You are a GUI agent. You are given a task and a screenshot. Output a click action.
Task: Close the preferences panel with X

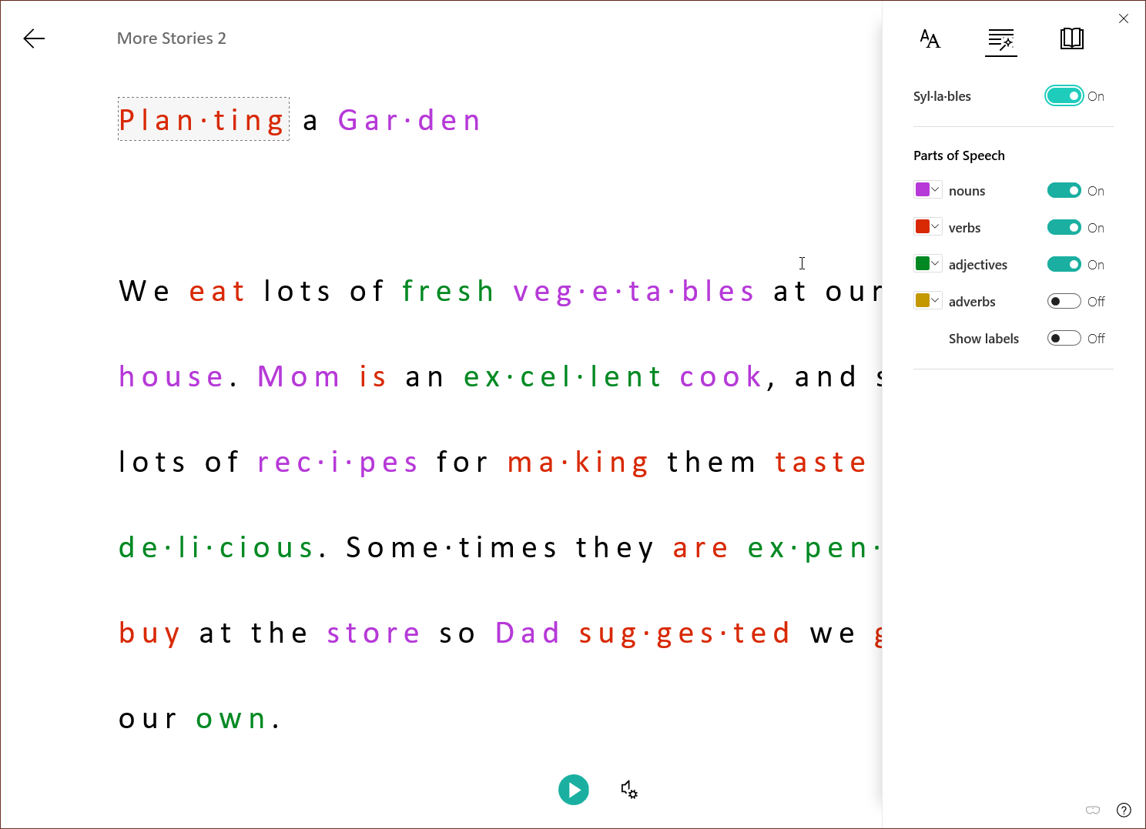click(1124, 18)
